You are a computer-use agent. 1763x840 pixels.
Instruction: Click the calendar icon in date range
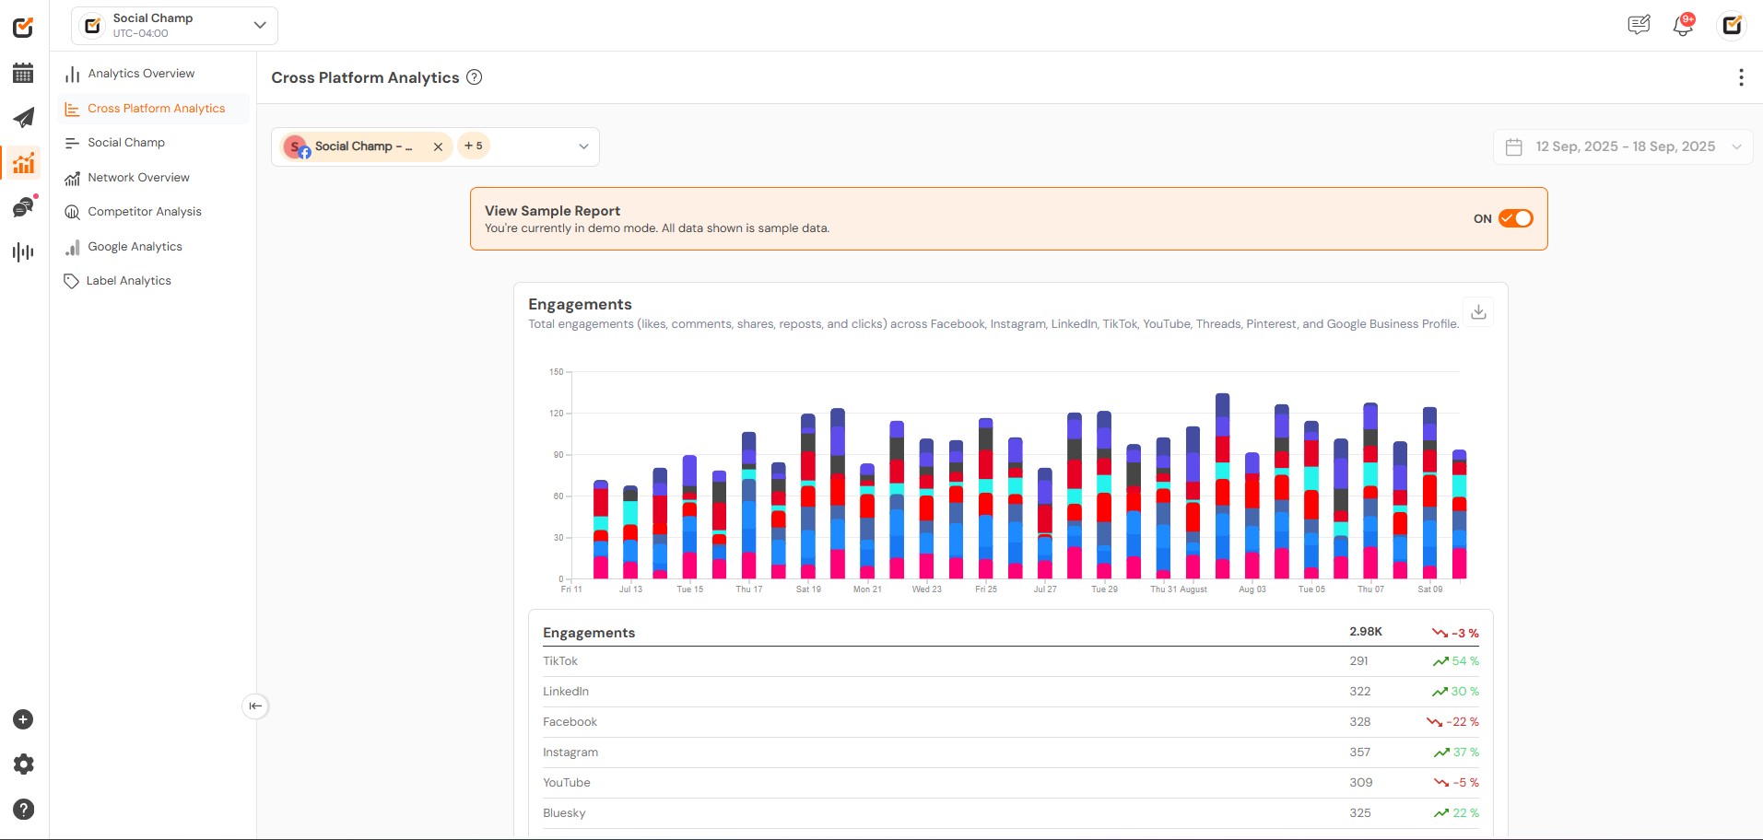(1513, 147)
